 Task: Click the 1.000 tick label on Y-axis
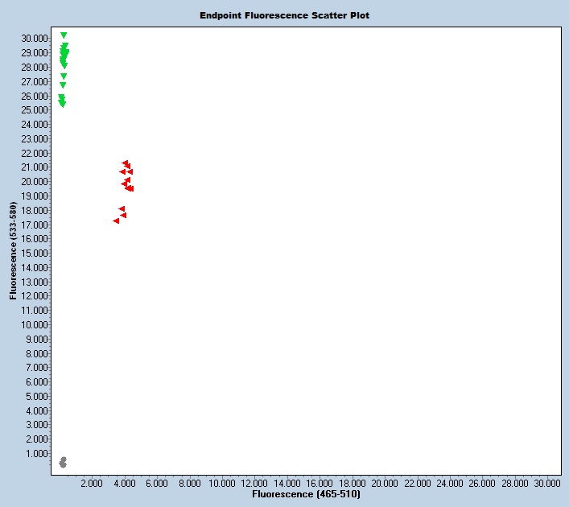(37, 453)
